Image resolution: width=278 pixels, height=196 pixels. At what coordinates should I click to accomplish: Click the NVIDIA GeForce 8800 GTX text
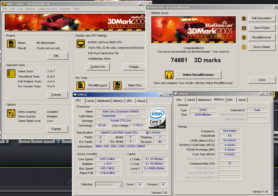coord(105,42)
